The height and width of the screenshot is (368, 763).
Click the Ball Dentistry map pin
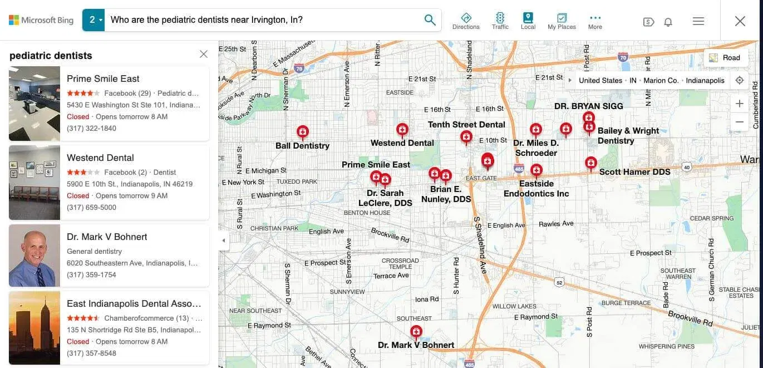point(302,133)
